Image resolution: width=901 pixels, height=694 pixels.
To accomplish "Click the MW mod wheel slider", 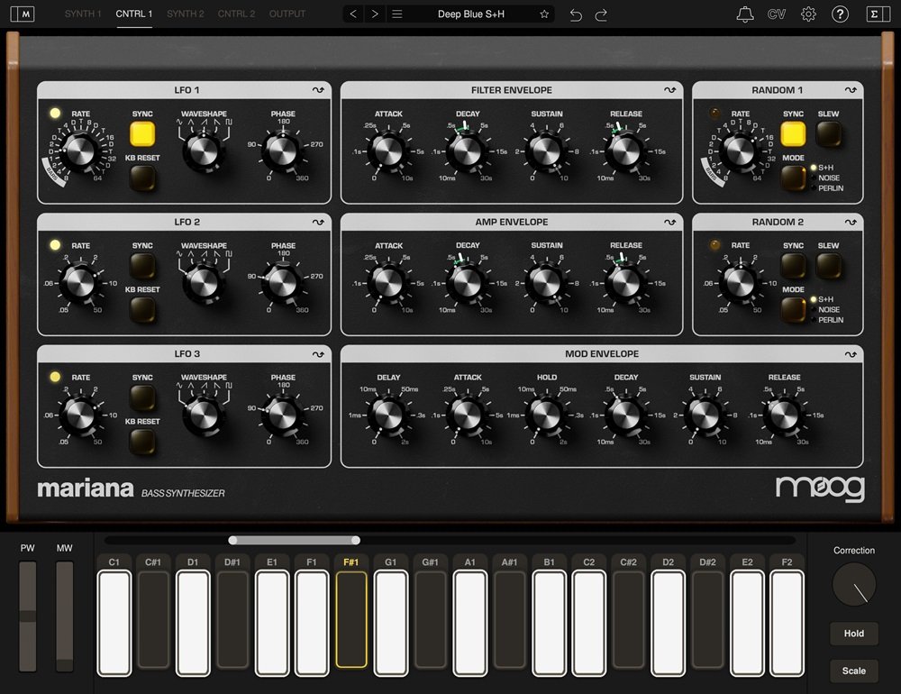I will [65, 616].
